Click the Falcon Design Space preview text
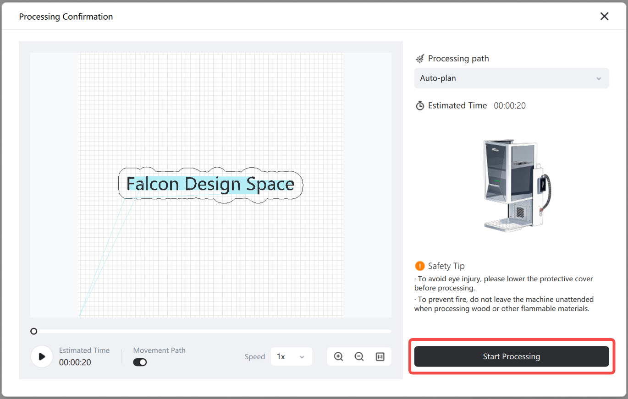628x399 pixels. pyautogui.click(x=210, y=184)
